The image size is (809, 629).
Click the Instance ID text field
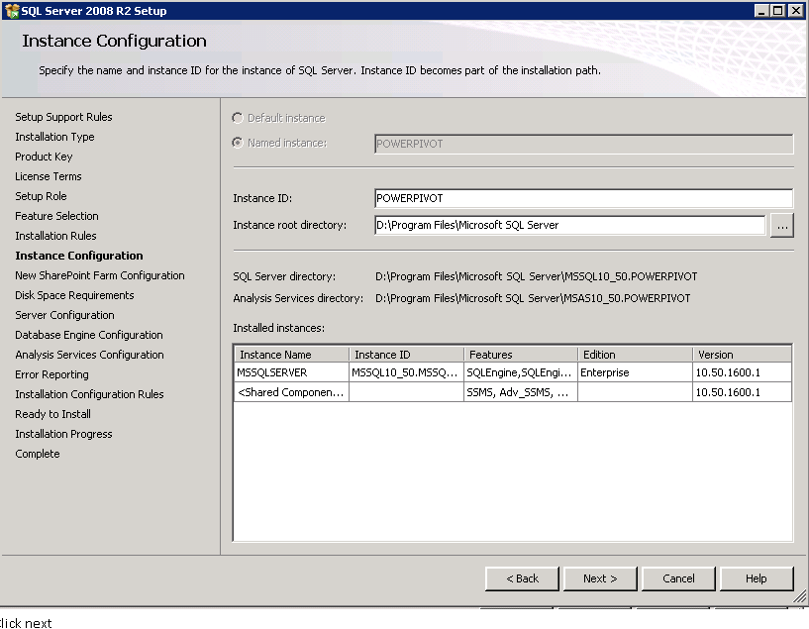point(583,198)
